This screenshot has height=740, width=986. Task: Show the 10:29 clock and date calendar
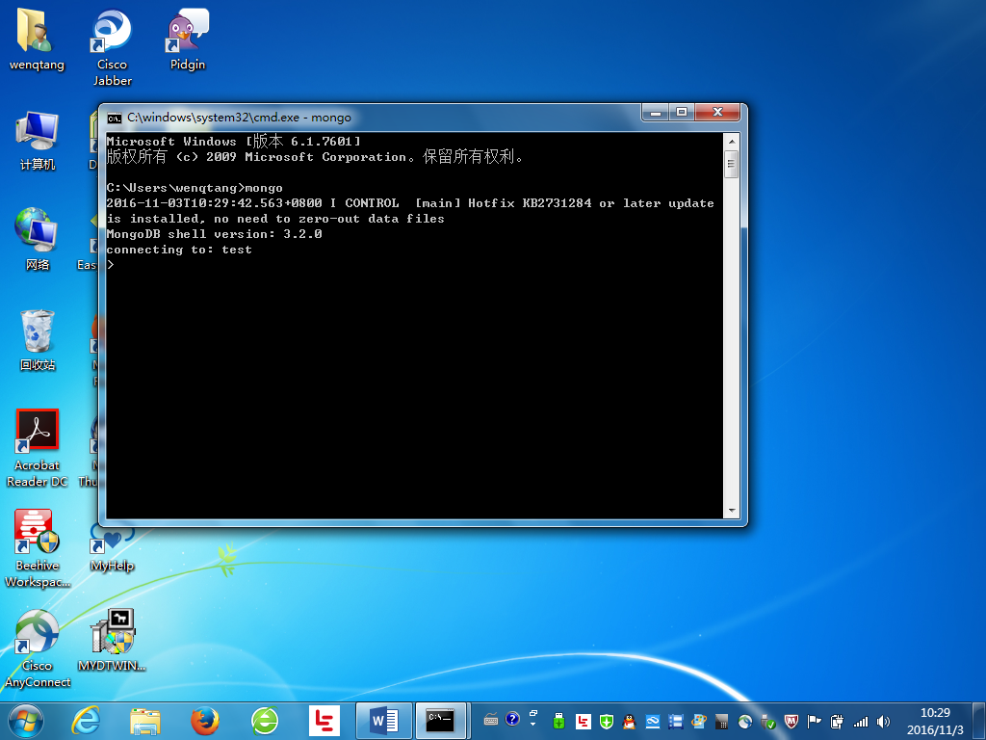[x=935, y=721]
